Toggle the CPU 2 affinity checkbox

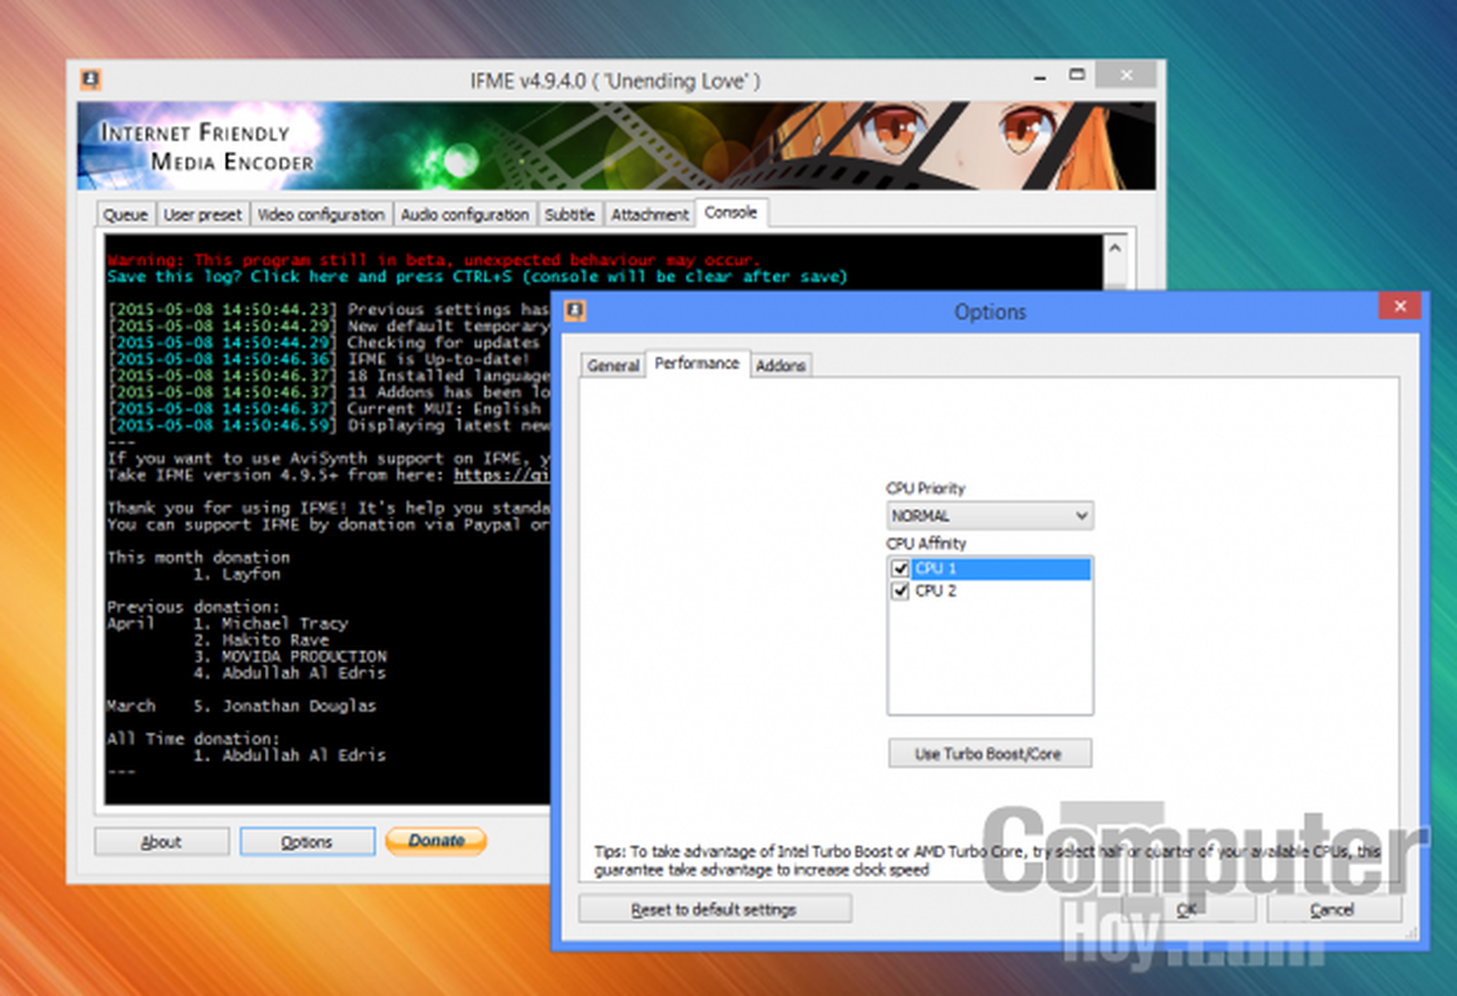coord(900,591)
